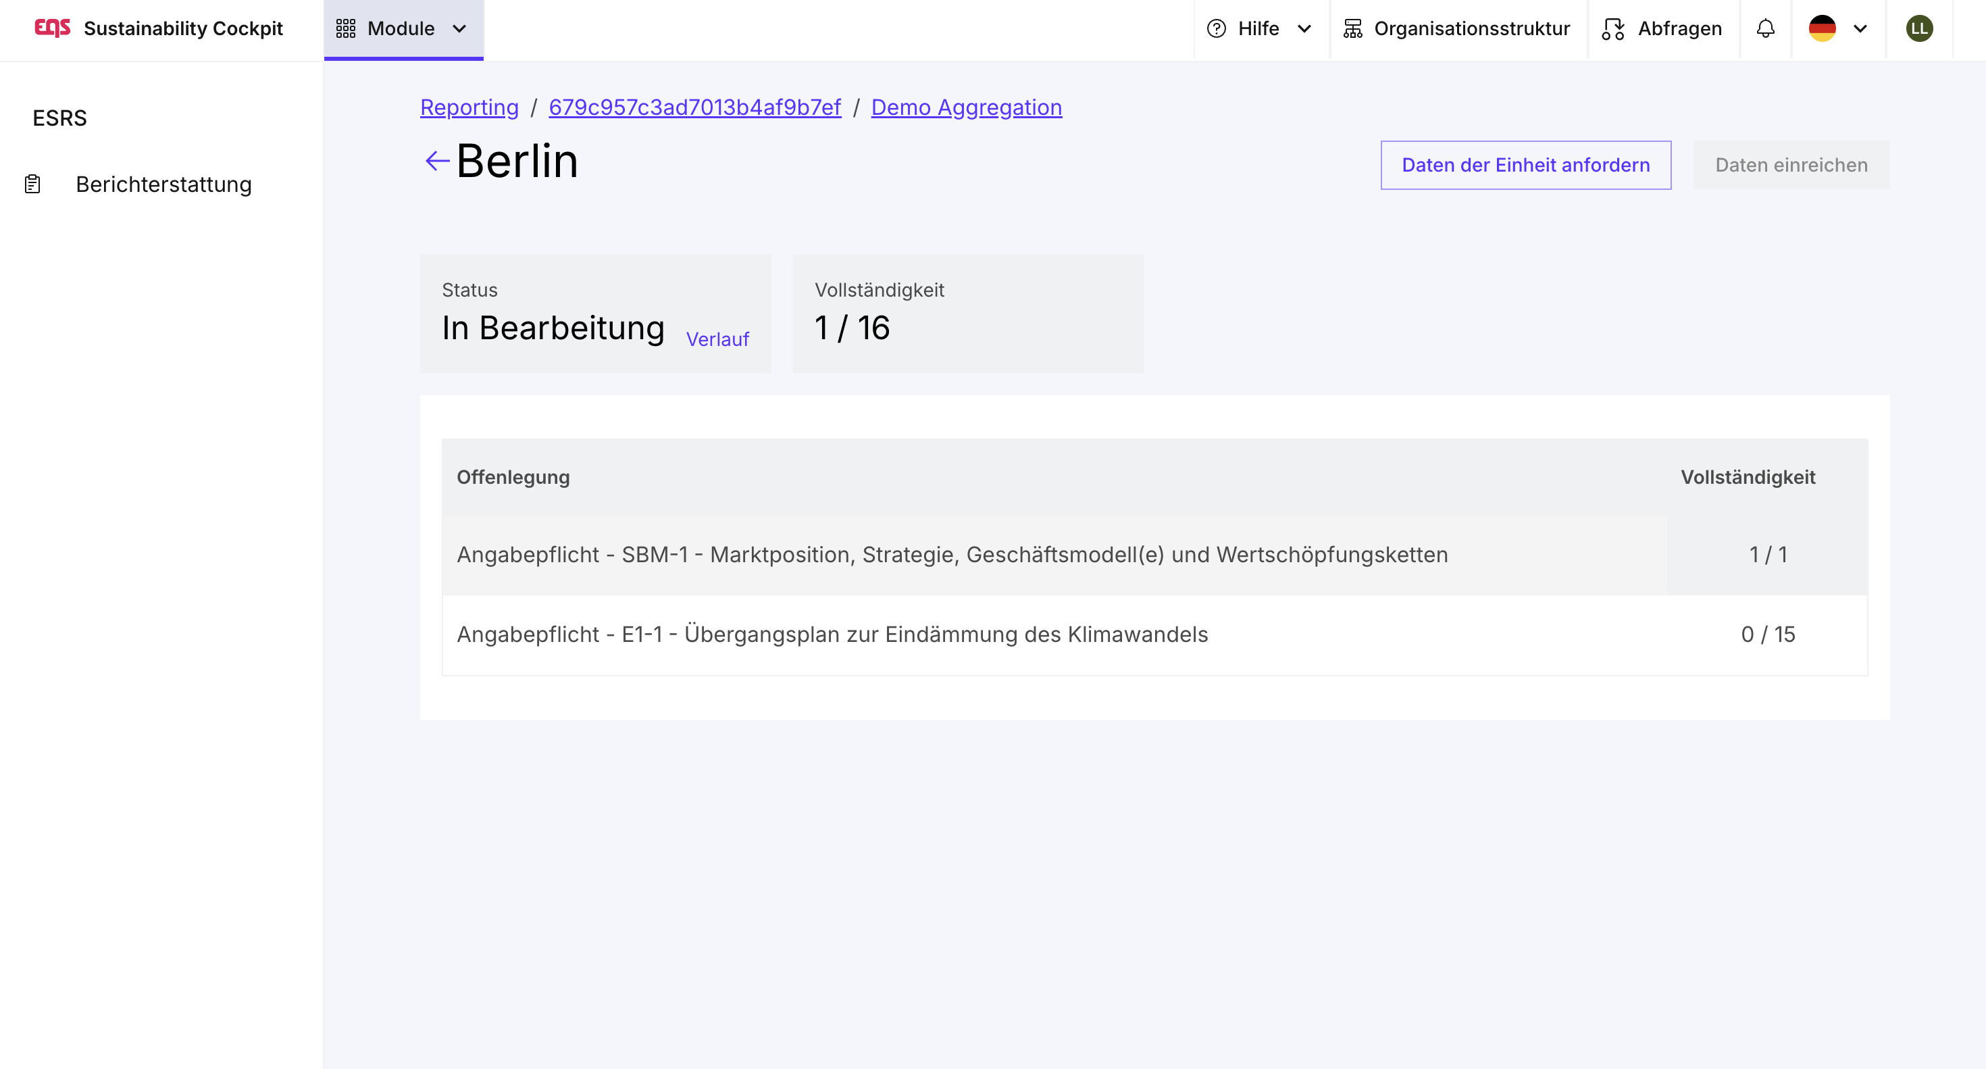Expand the Hilfe dropdown arrow
Screen dimensions: 1986x1069
pyautogui.click(x=1304, y=28)
